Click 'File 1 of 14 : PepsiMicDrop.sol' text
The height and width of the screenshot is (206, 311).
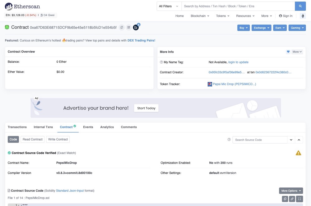pyautogui.click(x=29, y=198)
